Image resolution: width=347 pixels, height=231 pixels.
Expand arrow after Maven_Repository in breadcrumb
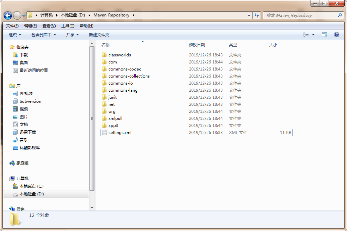click(x=133, y=15)
